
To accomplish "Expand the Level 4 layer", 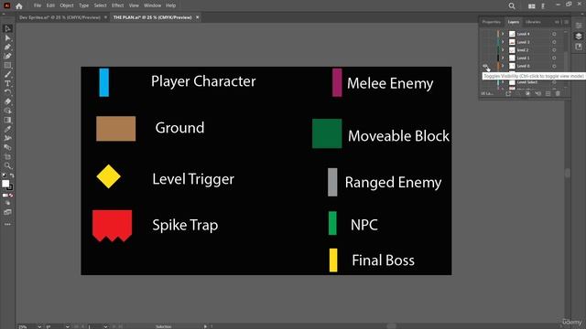I will click(503, 34).
